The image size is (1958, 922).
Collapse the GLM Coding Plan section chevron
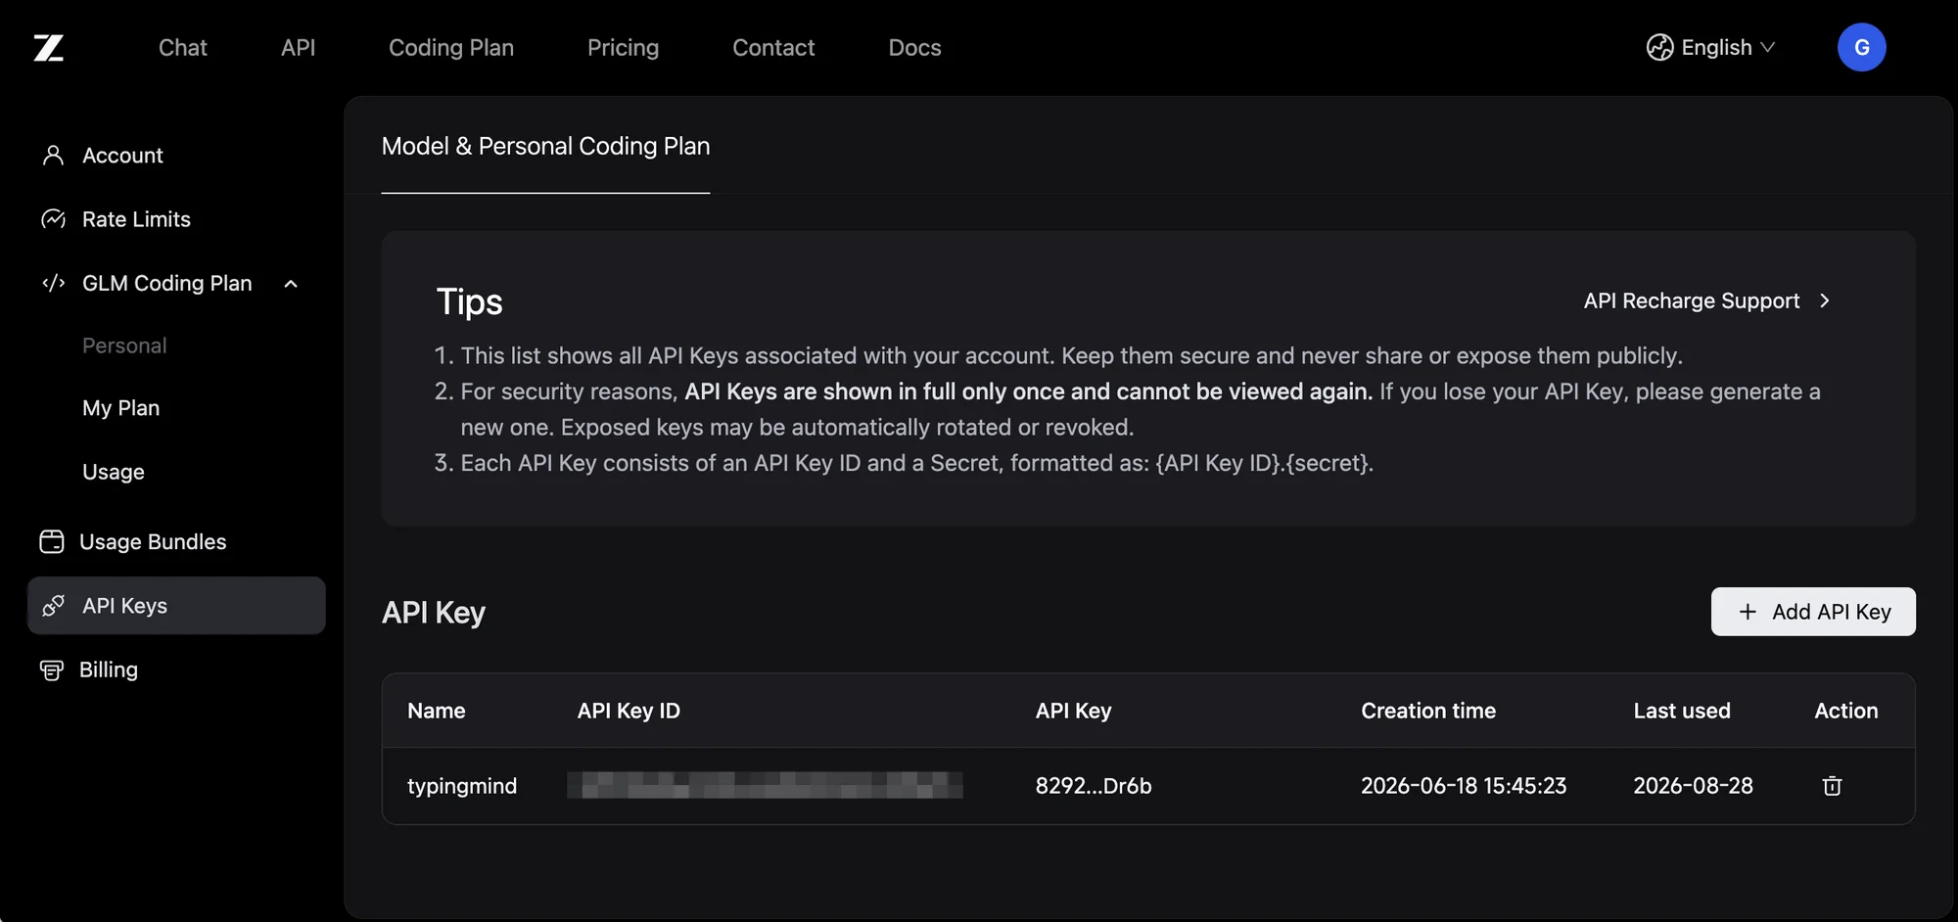pos(291,284)
